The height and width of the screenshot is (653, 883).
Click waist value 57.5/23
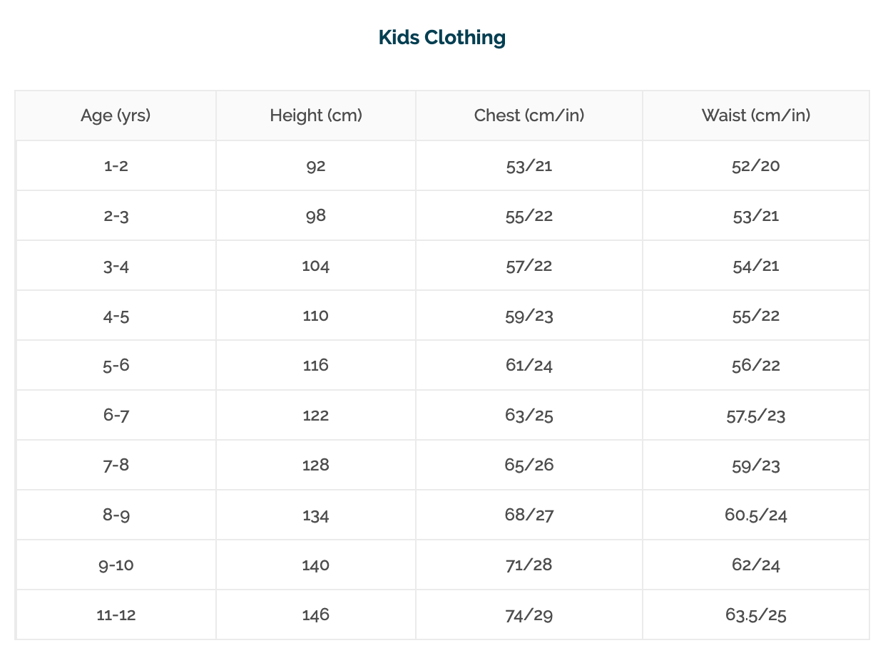(x=756, y=415)
